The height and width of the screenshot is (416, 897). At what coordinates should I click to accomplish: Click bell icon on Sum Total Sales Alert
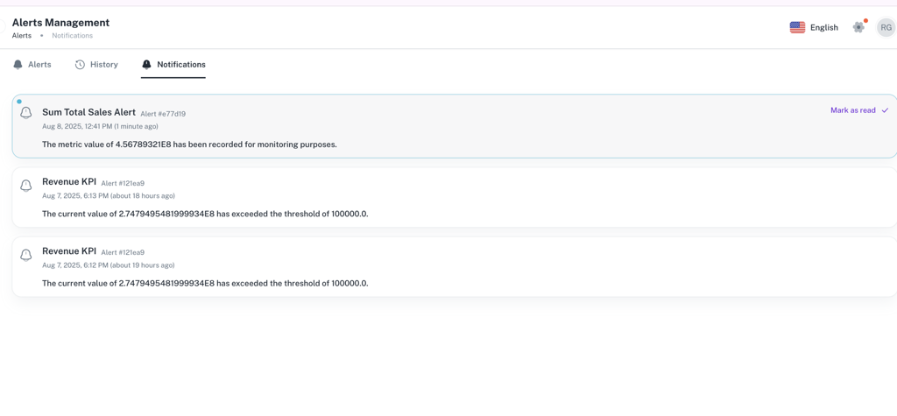26,113
